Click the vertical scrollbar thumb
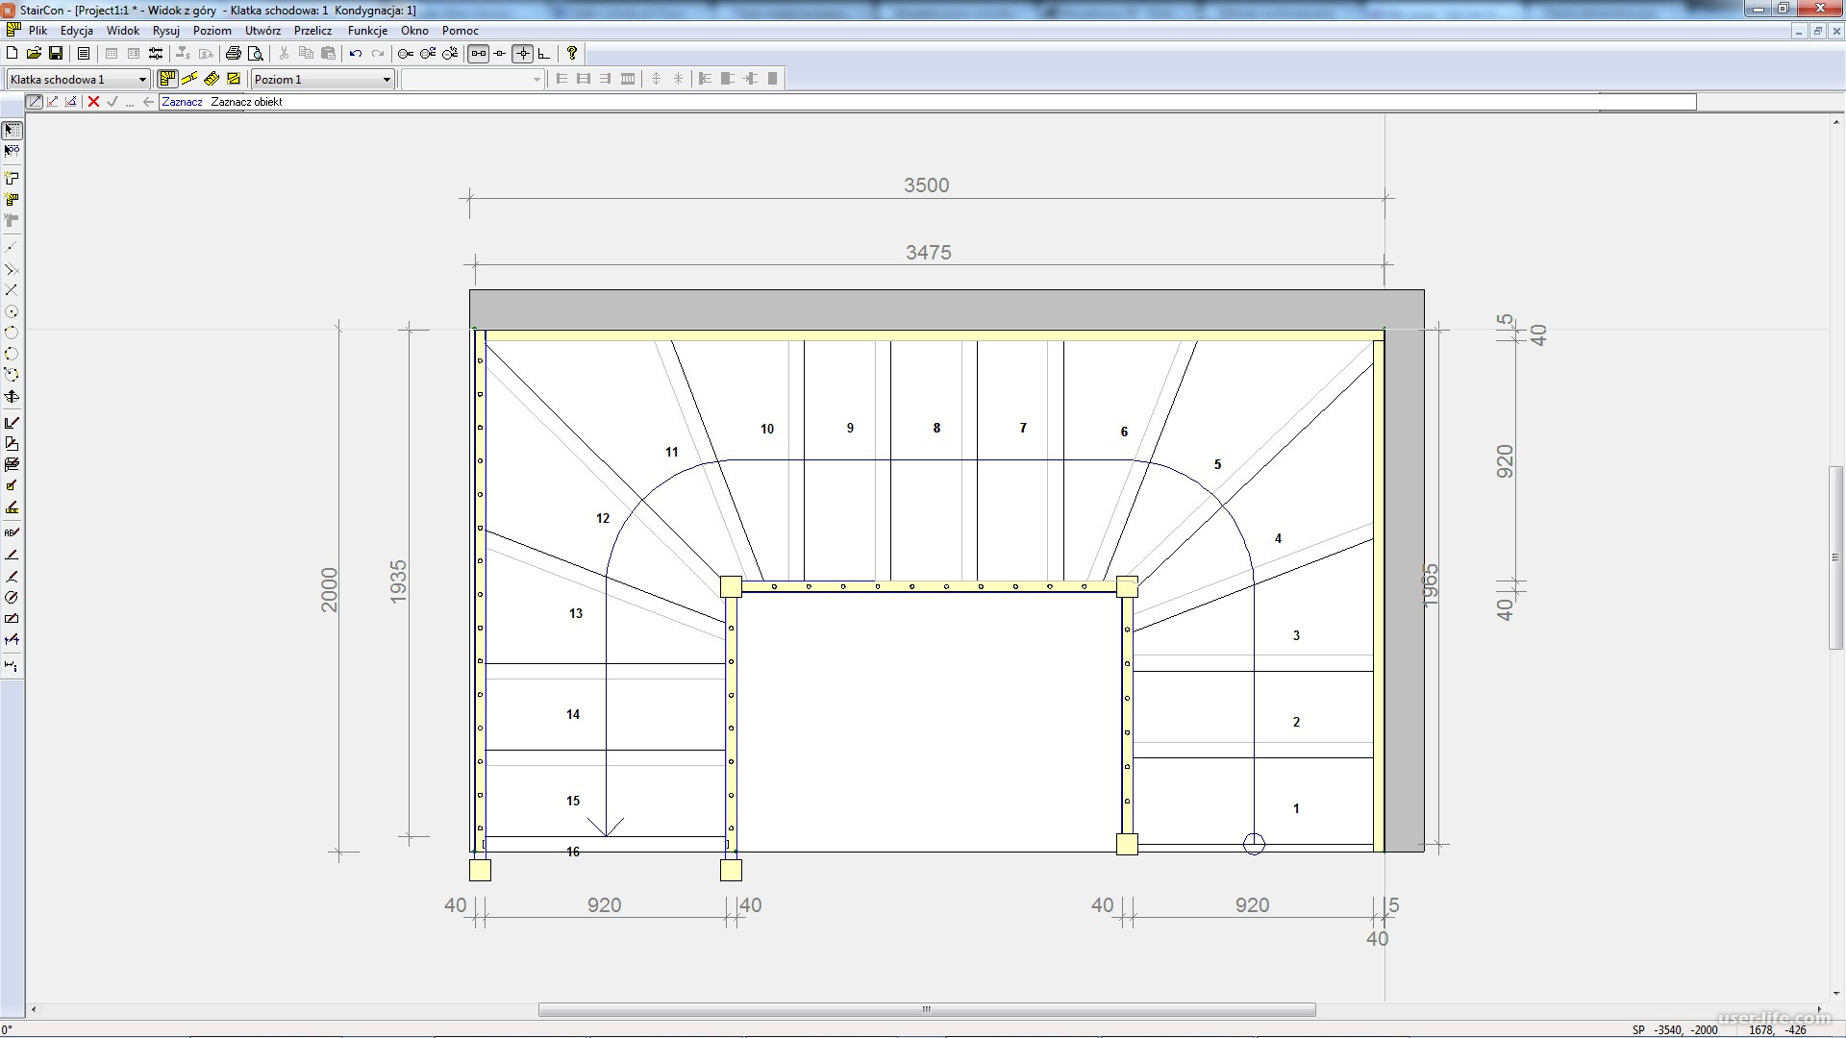This screenshot has width=1846, height=1038. click(x=1835, y=557)
